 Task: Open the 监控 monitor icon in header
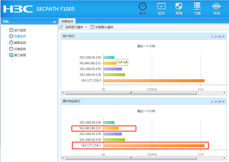tap(161, 9)
